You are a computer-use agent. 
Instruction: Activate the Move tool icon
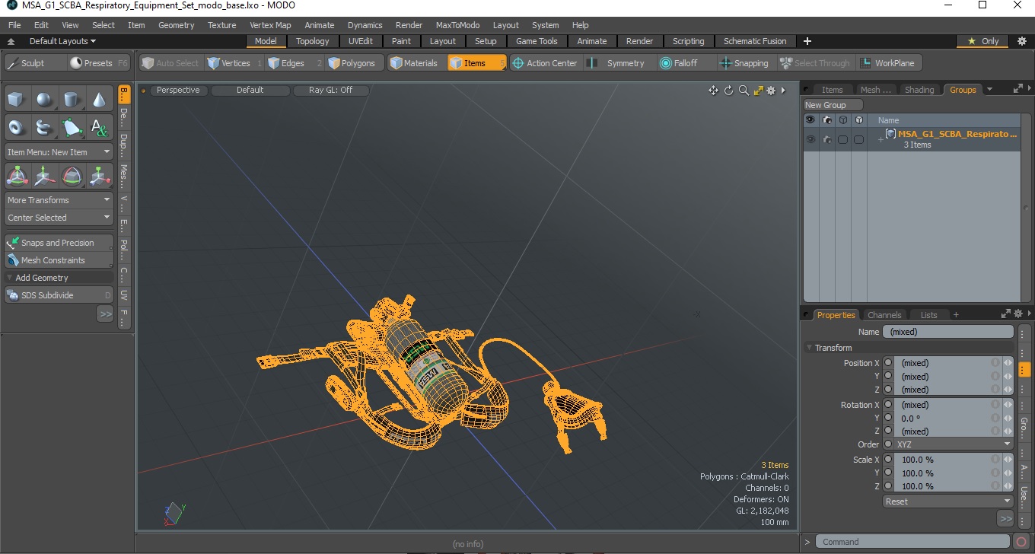(45, 176)
